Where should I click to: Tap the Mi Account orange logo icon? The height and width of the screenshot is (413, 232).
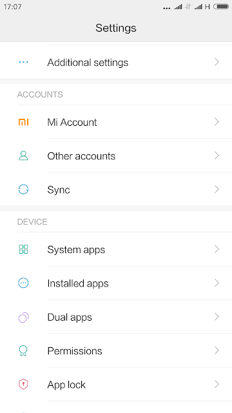(x=23, y=122)
